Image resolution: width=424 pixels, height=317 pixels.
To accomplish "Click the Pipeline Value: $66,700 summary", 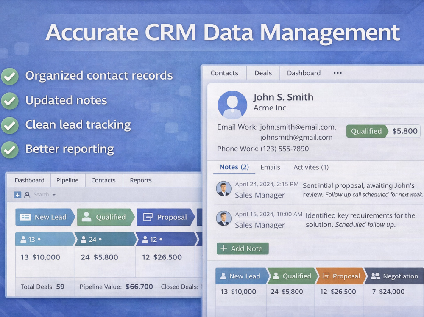I will (116, 287).
